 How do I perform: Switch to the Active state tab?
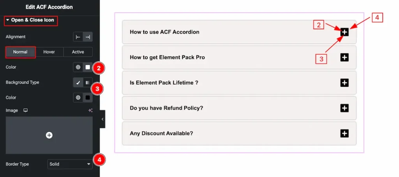pos(78,52)
